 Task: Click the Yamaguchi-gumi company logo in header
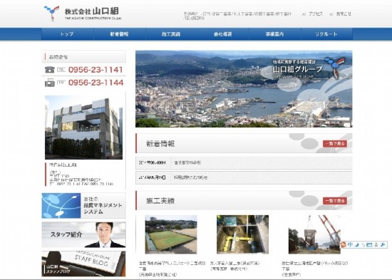(82, 14)
